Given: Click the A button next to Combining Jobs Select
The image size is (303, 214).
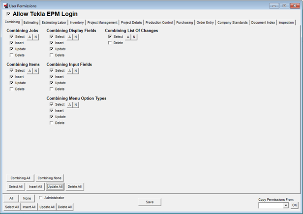Looking at the screenshot, I should (30, 37).
